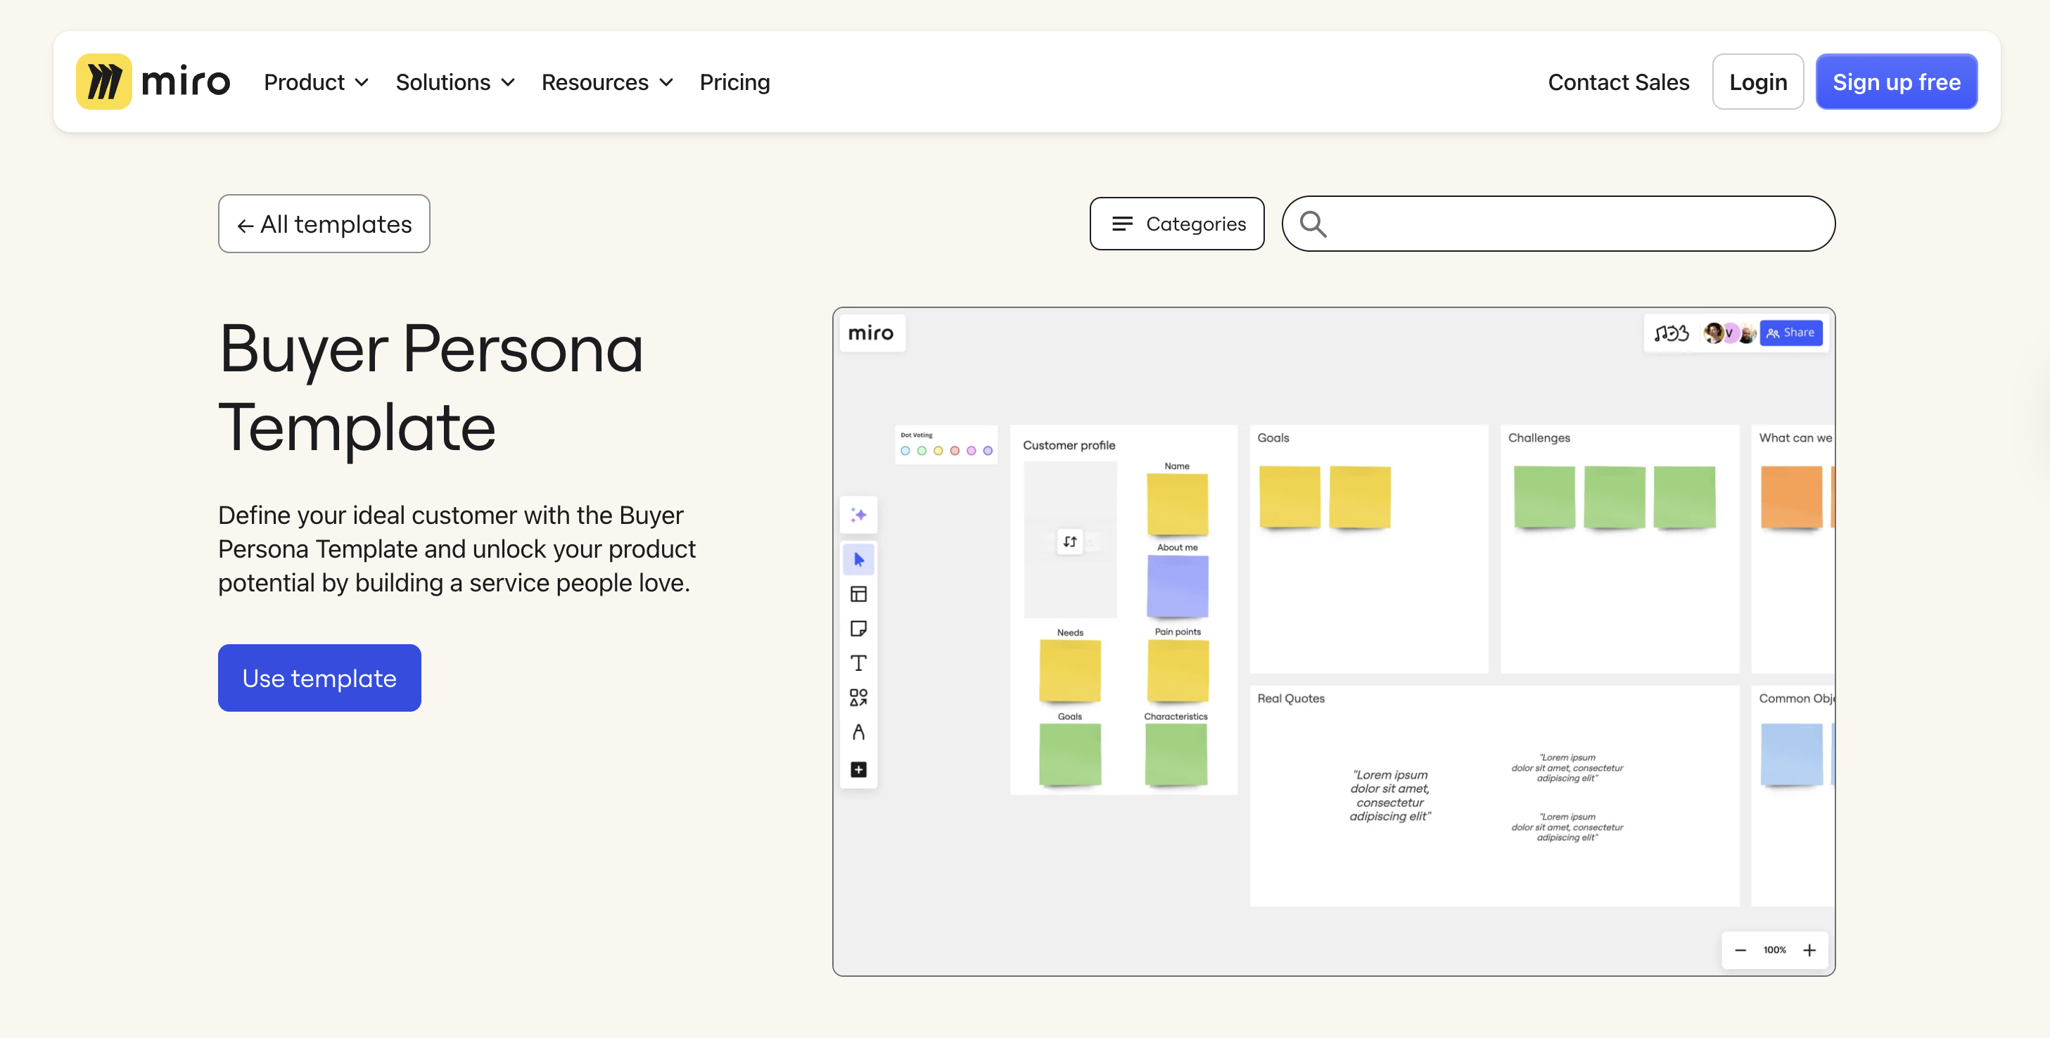This screenshot has height=1038, width=2050.
Task: Click Sign up free button
Action: click(x=1897, y=82)
